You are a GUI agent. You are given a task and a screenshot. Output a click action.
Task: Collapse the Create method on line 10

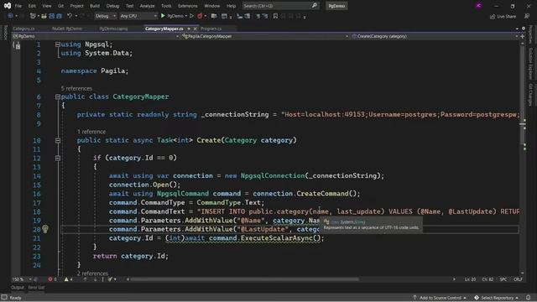[58, 140]
